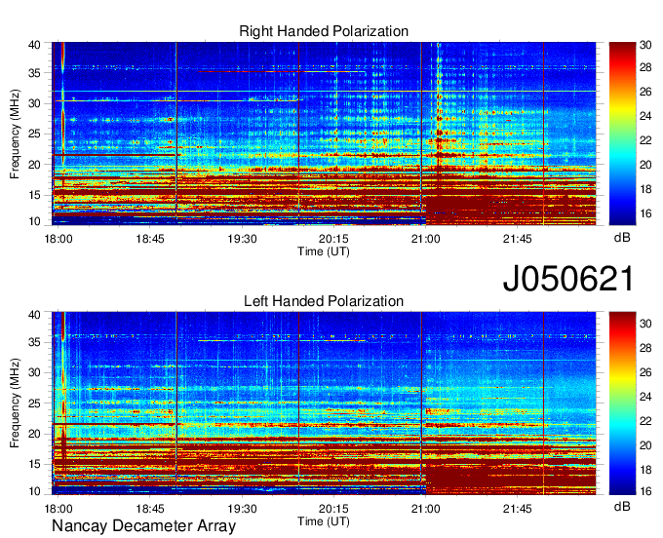
Task: Click the dB unit label below top colorbar
Action: (x=622, y=238)
